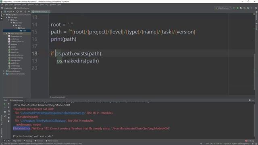Open os.py link in traceback
Viewport: 258px width, 145px height.
[x=43, y=121]
